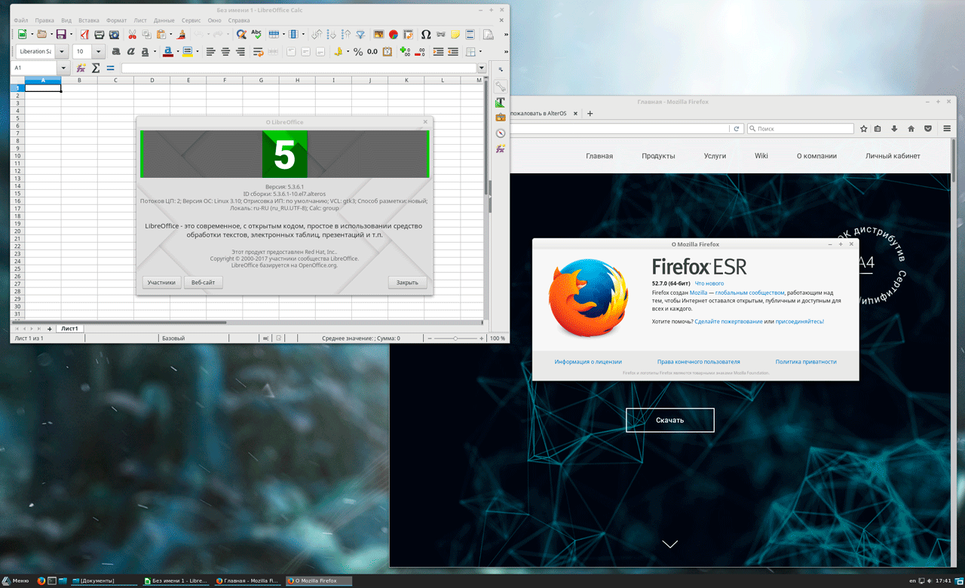Viewport: 965px width, 588px height.
Task: Click the Calc formula input line
Action: (x=299, y=68)
